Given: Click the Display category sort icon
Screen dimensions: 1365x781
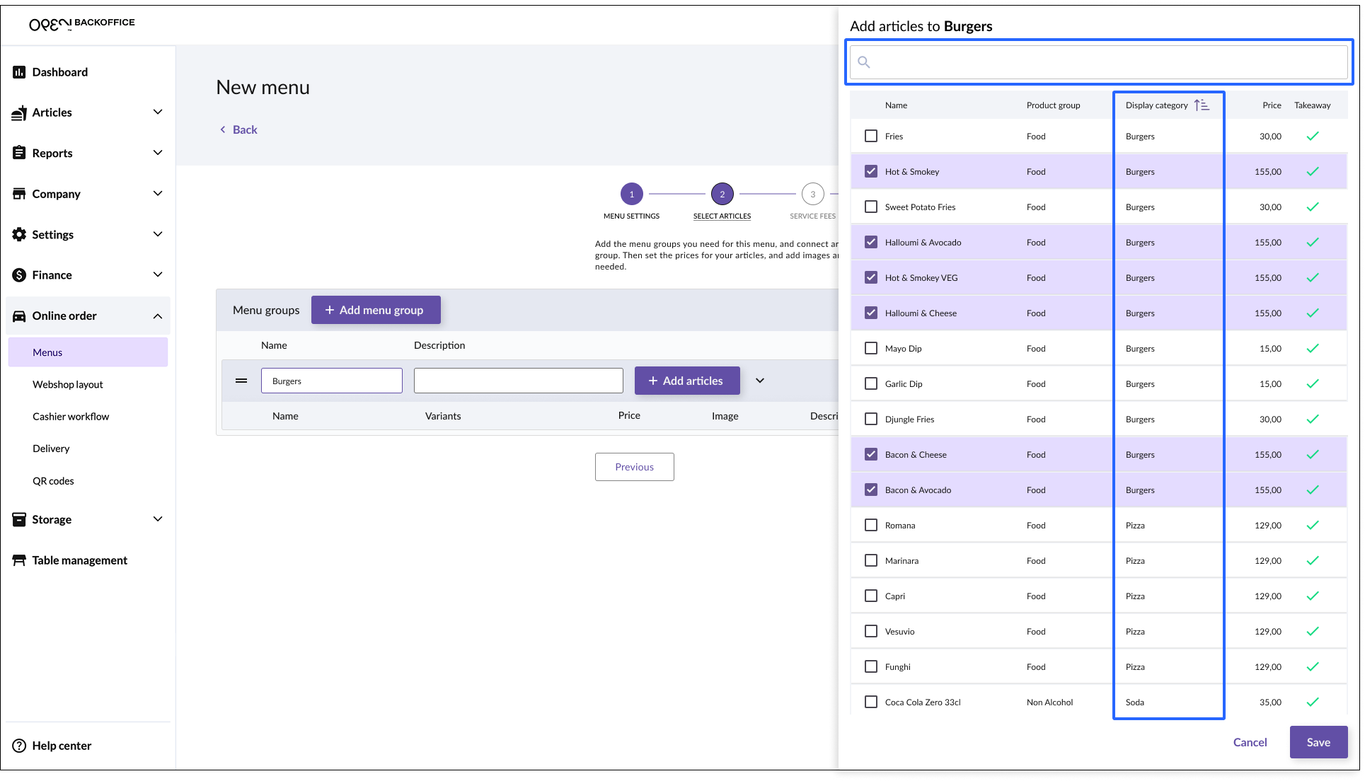Looking at the screenshot, I should coord(1202,105).
